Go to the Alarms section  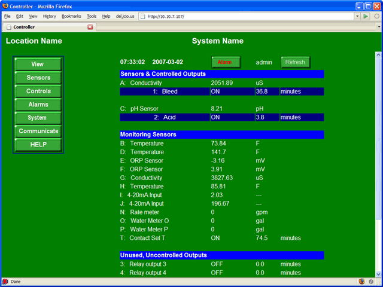(38, 105)
